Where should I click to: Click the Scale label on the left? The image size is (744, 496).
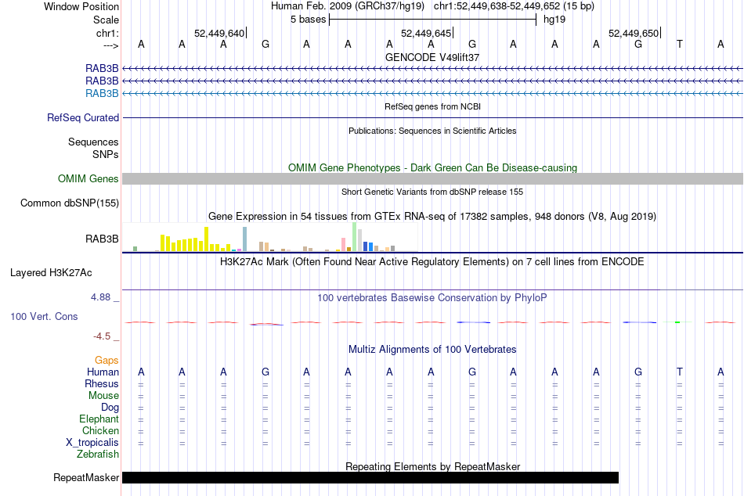click(x=106, y=20)
